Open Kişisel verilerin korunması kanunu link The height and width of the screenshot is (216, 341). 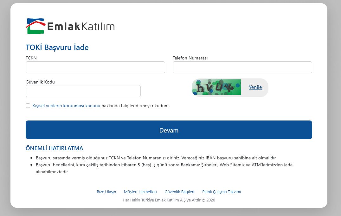pos(66,106)
